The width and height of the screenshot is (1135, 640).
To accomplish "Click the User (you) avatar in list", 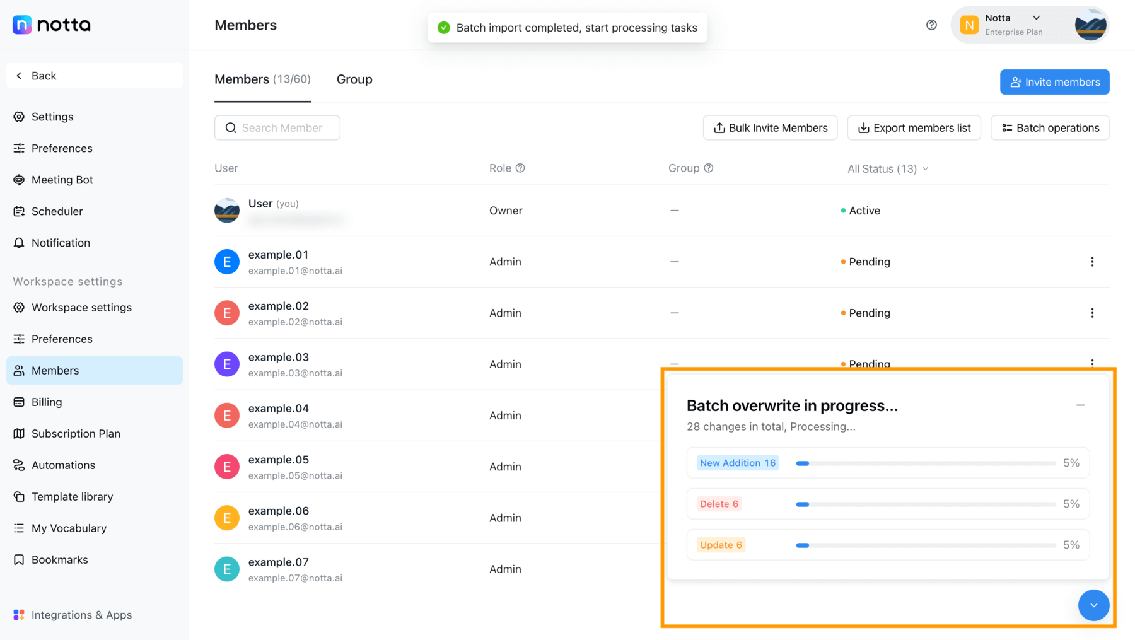I will click(x=227, y=211).
